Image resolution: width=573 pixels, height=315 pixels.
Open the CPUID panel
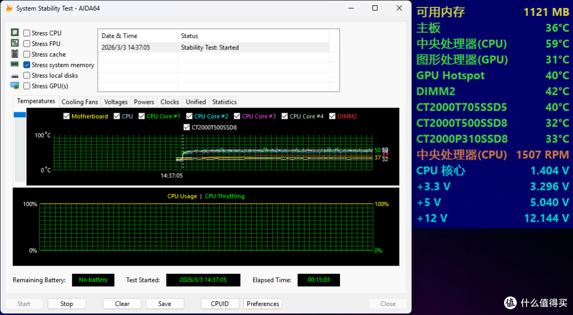tap(220, 304)
